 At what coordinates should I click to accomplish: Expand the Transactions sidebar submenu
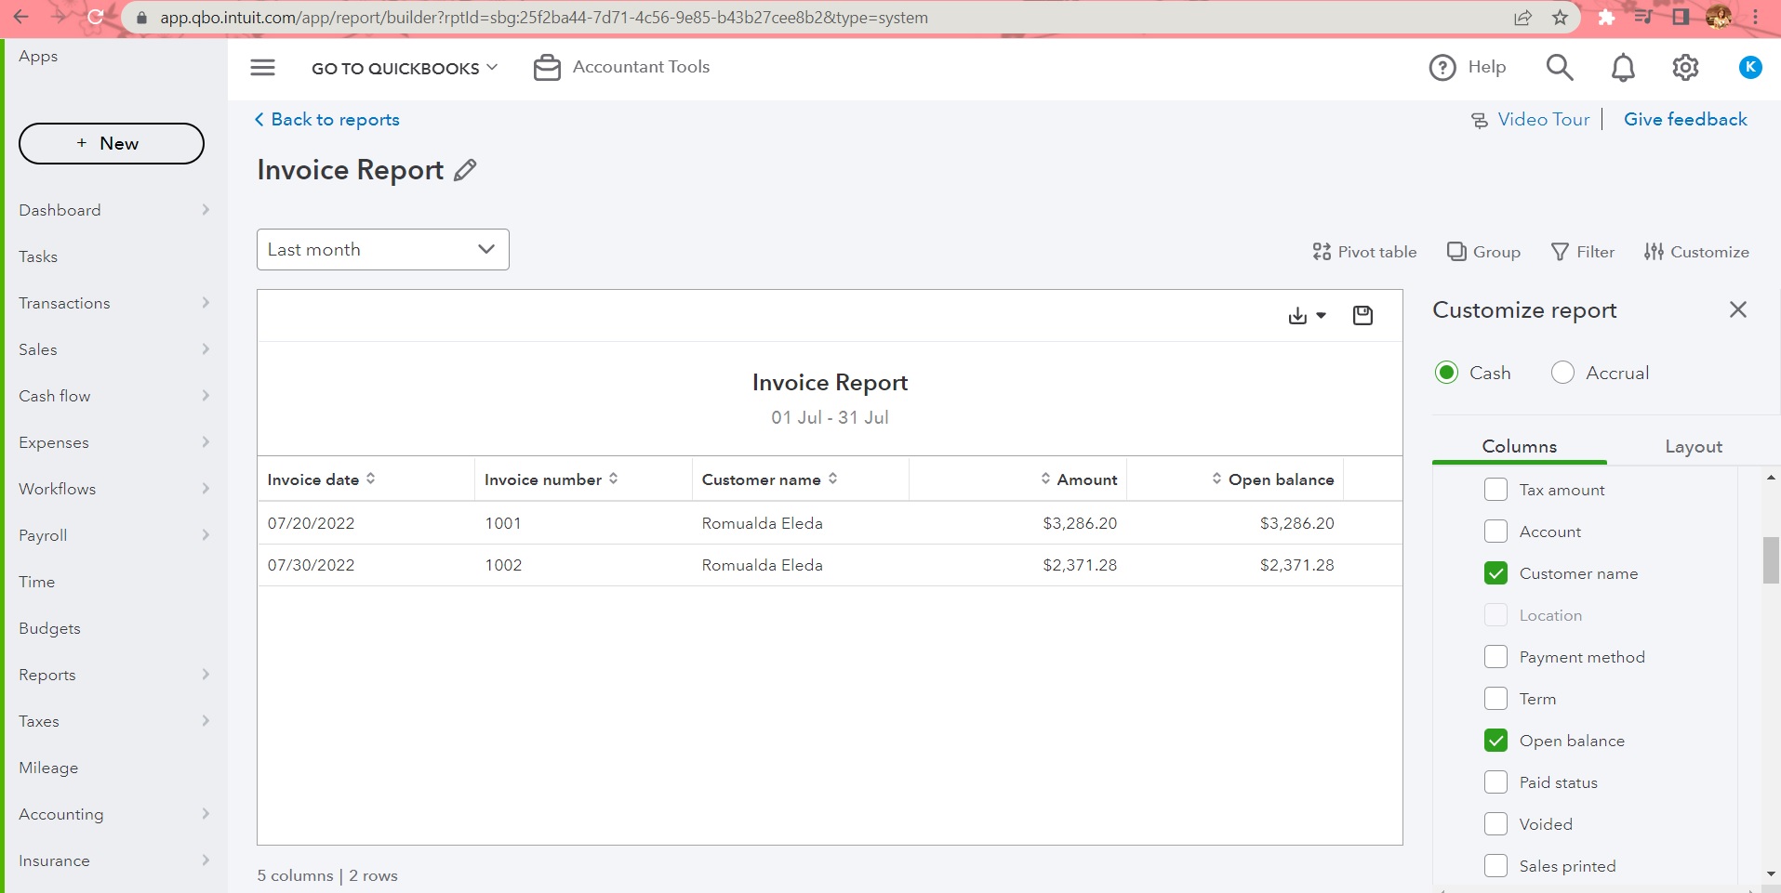(x=206, y=303)
